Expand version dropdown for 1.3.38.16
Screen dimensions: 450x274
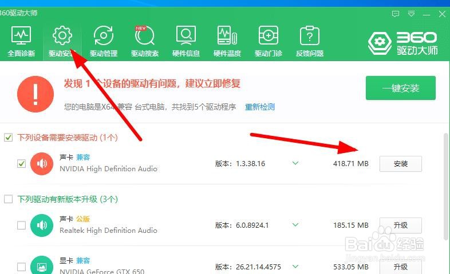pyautogui.click(x=295, y=163)
